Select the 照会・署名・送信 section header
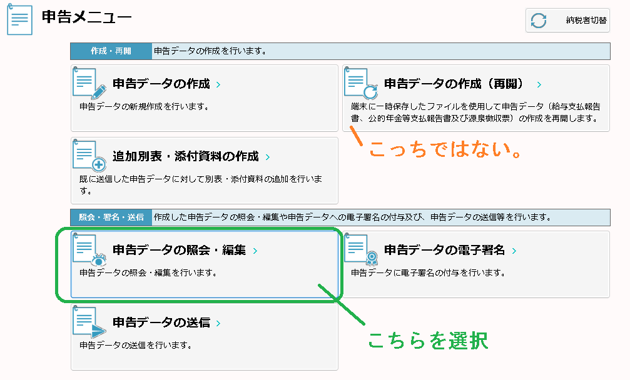630x380 pixels. [x=111, y=217]
